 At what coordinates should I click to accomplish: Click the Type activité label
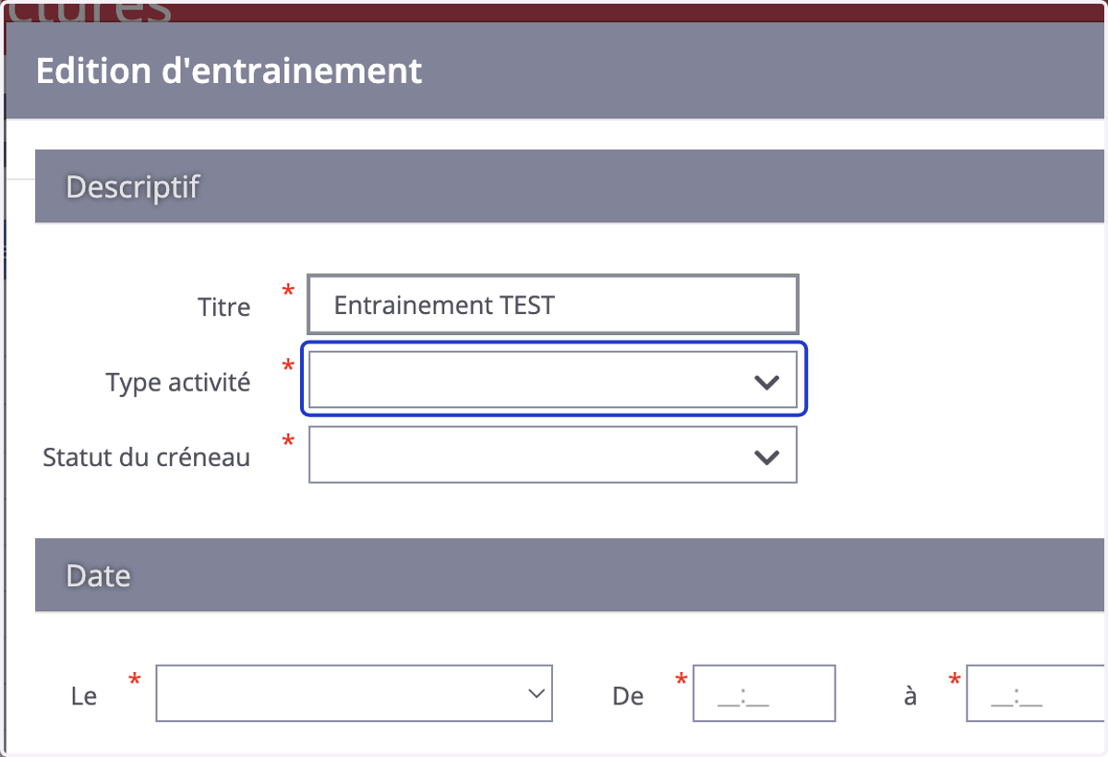tap(178, 382)
